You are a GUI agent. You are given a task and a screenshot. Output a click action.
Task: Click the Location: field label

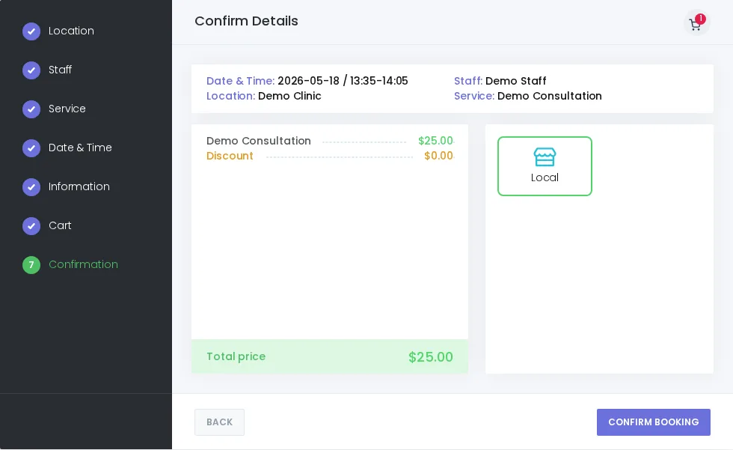pyautogui.click(x=231, y=96)
